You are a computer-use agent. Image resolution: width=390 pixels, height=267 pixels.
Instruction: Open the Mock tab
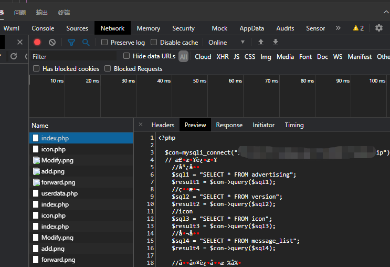pyautogui.click(x=219, y=28)
